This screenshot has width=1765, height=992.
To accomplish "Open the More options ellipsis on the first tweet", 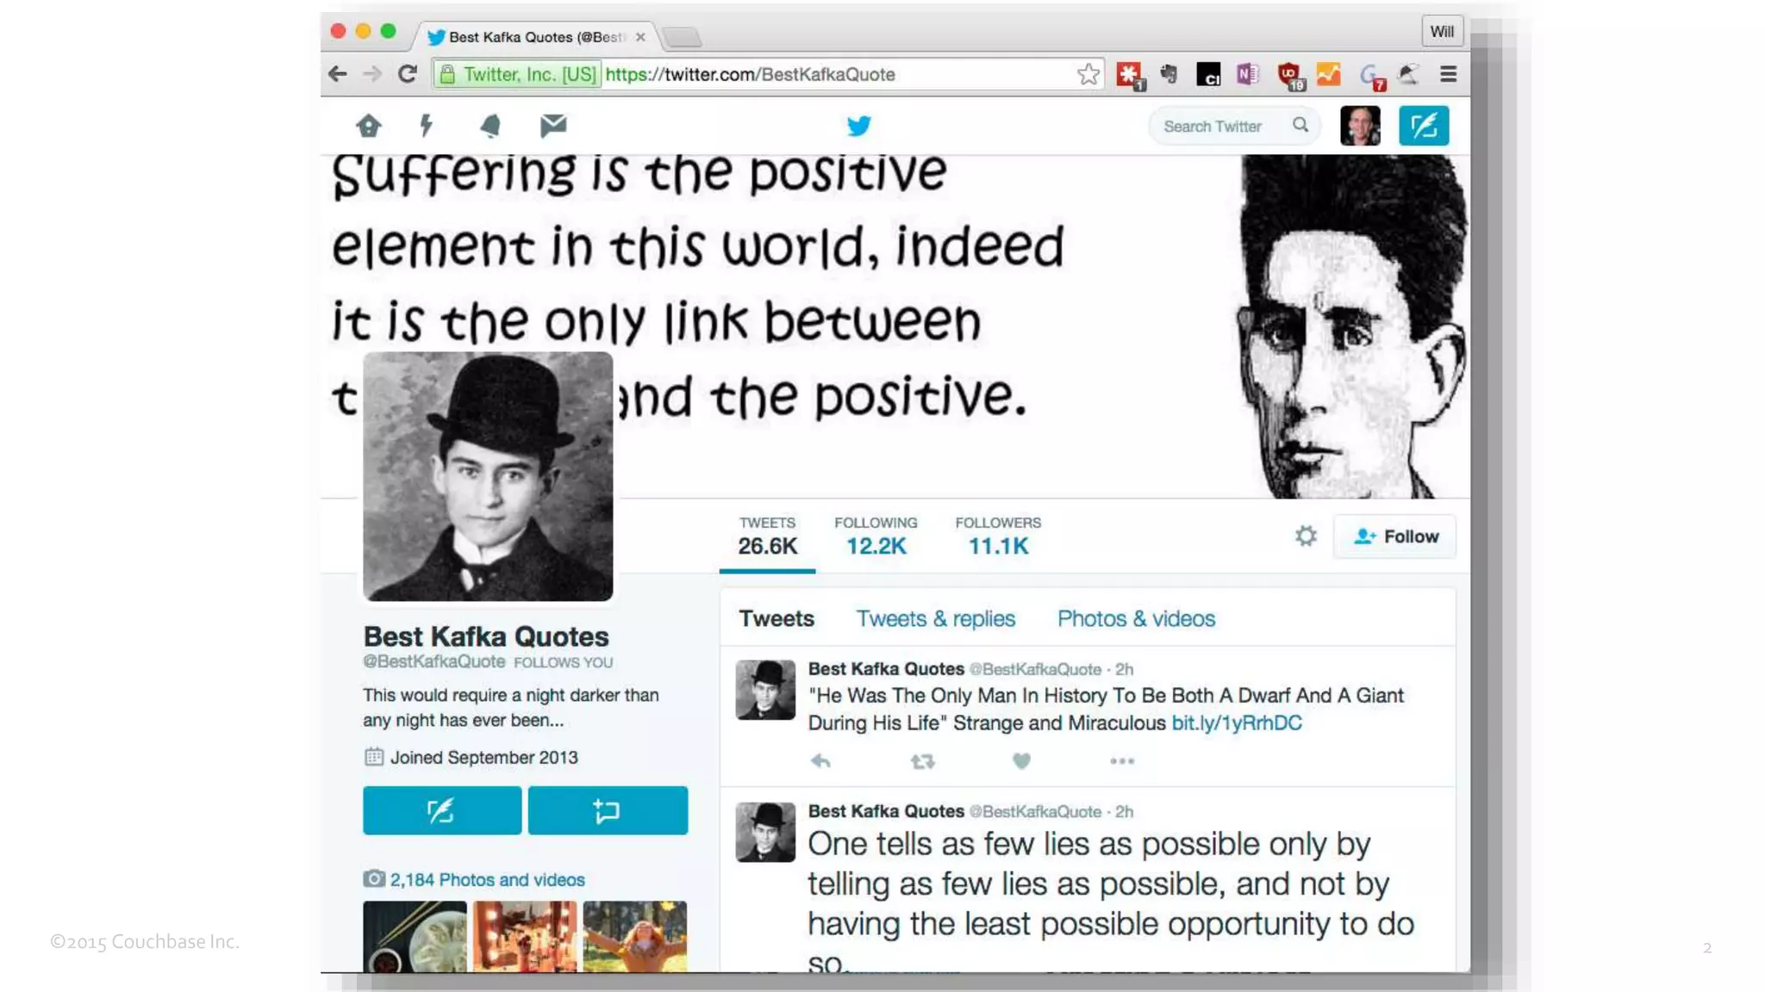I will pos(1122,761).
